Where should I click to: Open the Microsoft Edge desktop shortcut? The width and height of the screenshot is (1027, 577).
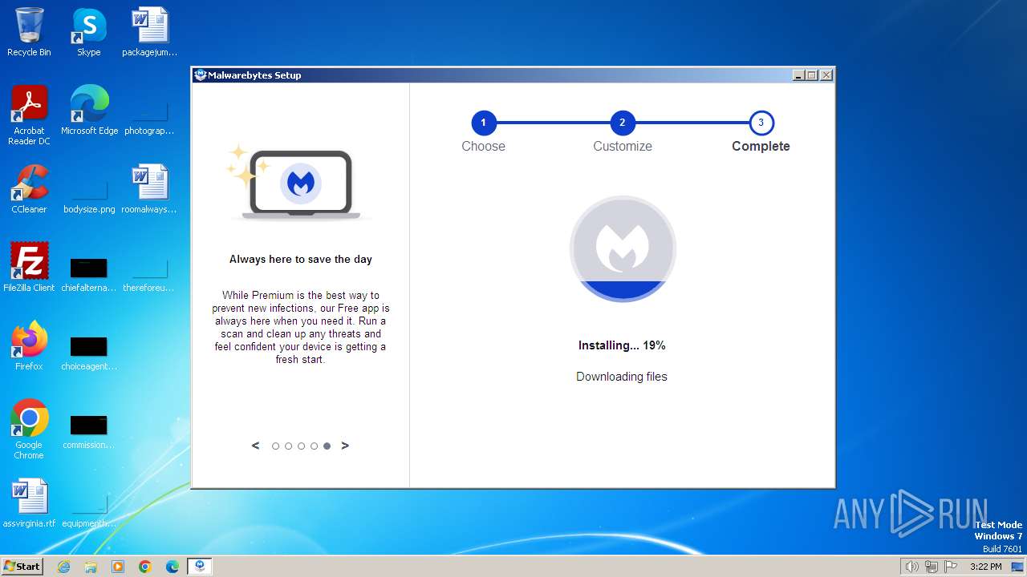[x=89, y=111]
